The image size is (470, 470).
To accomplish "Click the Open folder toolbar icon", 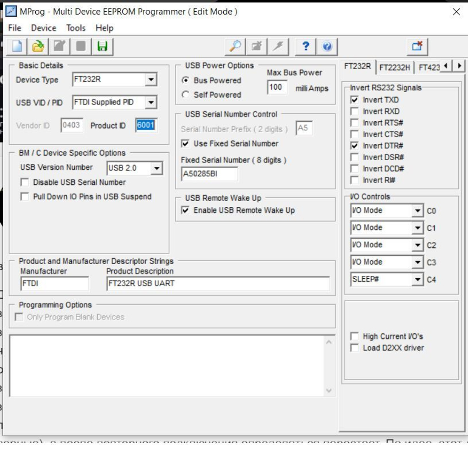I will click(38, 47).
